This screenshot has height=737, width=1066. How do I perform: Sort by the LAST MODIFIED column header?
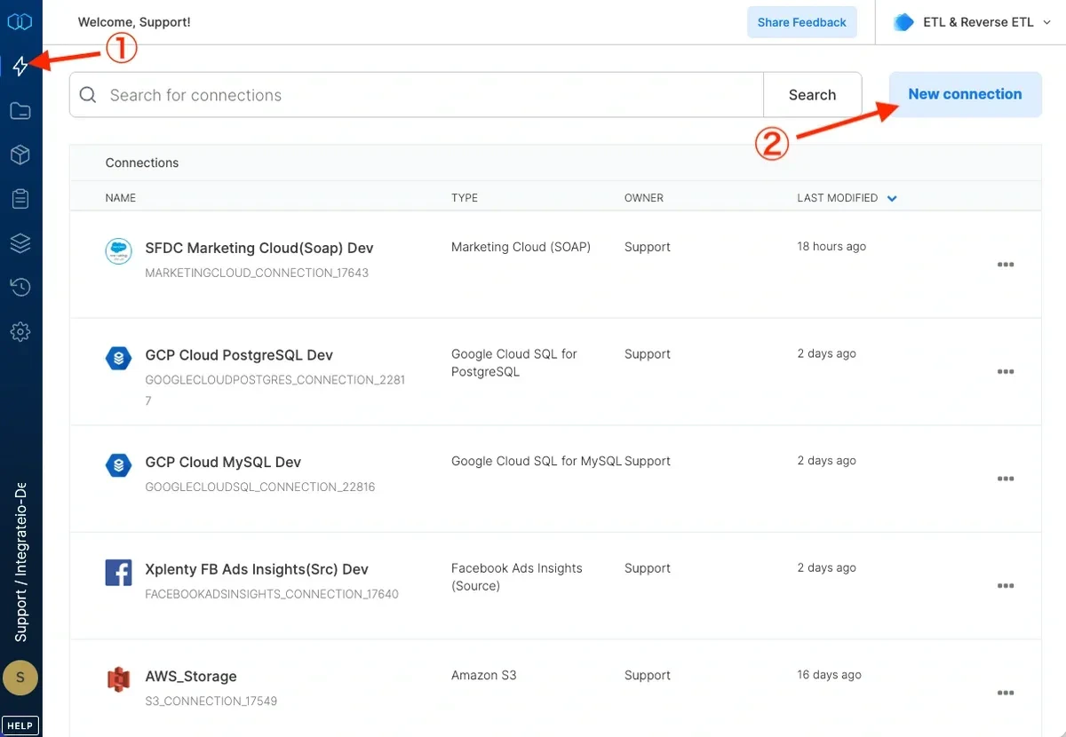(837, 198)
